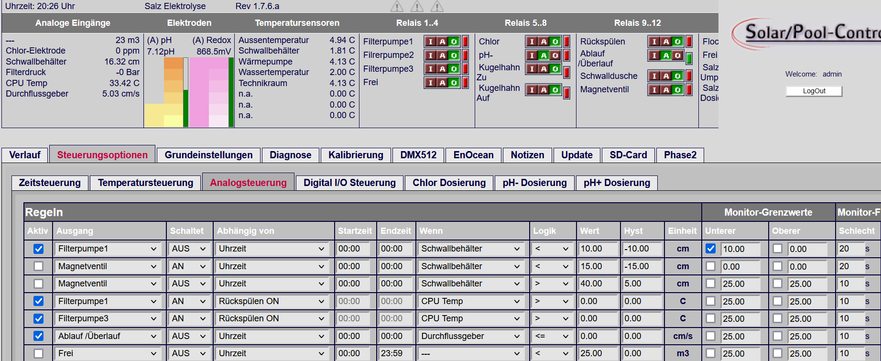Image resolution: width=881 pixels, height=361 pixels.
Task: Set Filterpumpe1 relay to A (auto)
Action: click(443, 42)
